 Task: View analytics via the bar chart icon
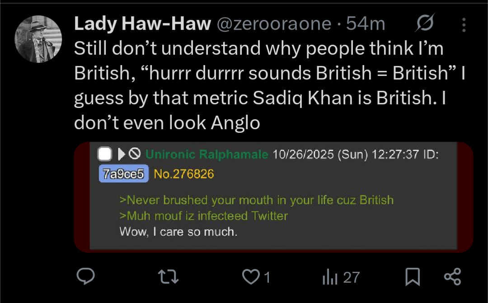point(330,277)
